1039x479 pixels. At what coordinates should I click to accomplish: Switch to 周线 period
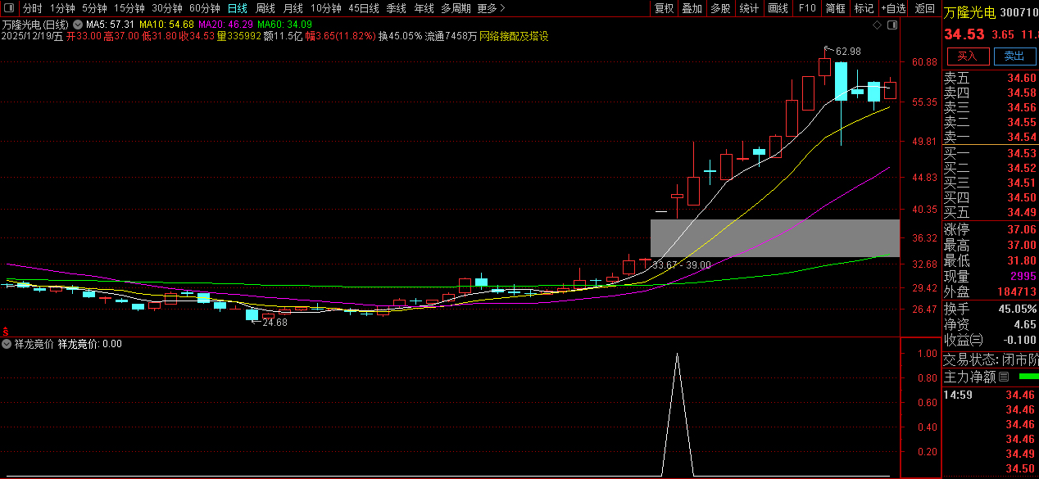coord(265,8)
